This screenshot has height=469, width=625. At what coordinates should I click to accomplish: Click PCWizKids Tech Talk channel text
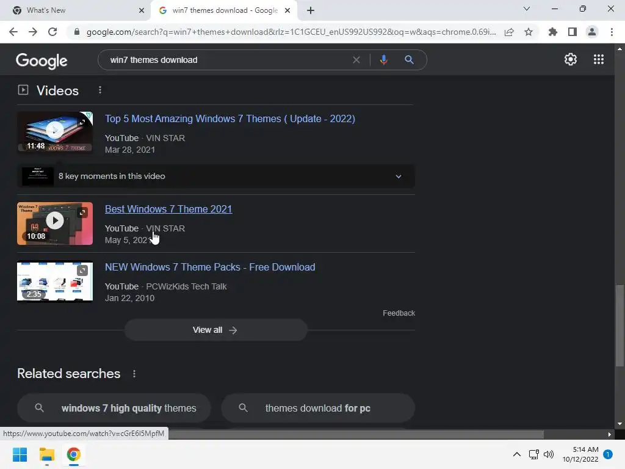tap(186, 286)
